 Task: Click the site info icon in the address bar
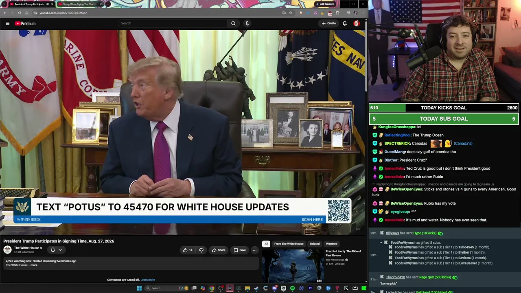point(35,13)
